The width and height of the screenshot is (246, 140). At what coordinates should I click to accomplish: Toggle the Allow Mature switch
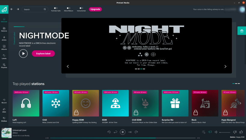click(x=68, y=8)
